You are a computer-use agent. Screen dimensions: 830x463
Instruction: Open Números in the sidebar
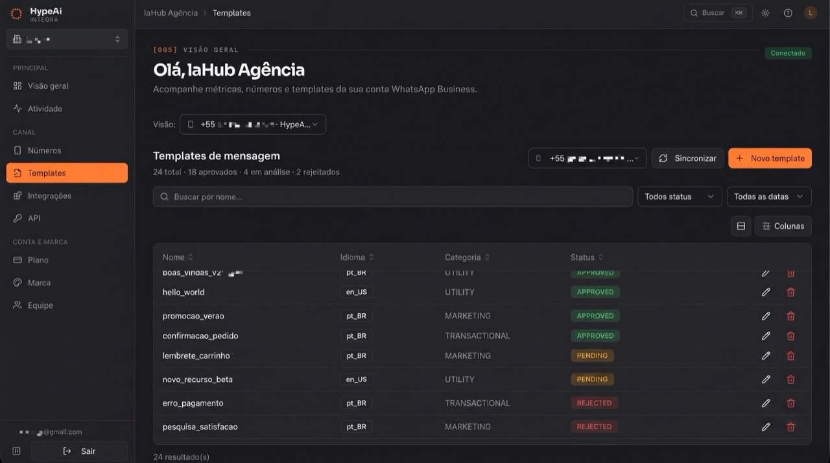[67, 150]
